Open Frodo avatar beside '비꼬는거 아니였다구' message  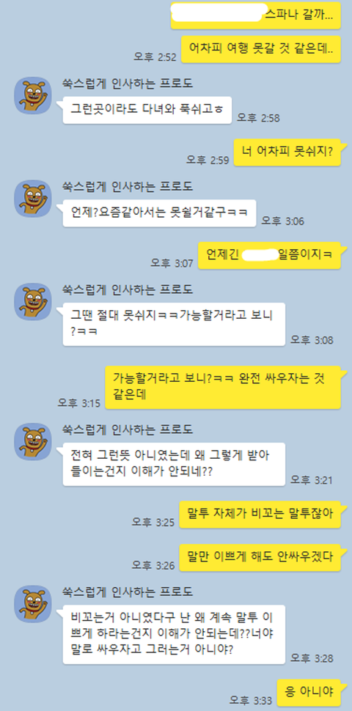[x=33, y=603]
